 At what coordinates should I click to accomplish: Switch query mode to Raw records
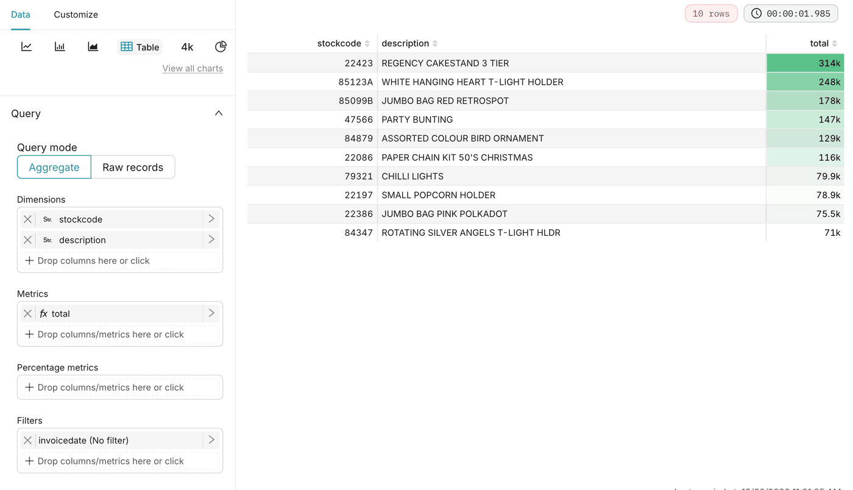coord(133,167)
